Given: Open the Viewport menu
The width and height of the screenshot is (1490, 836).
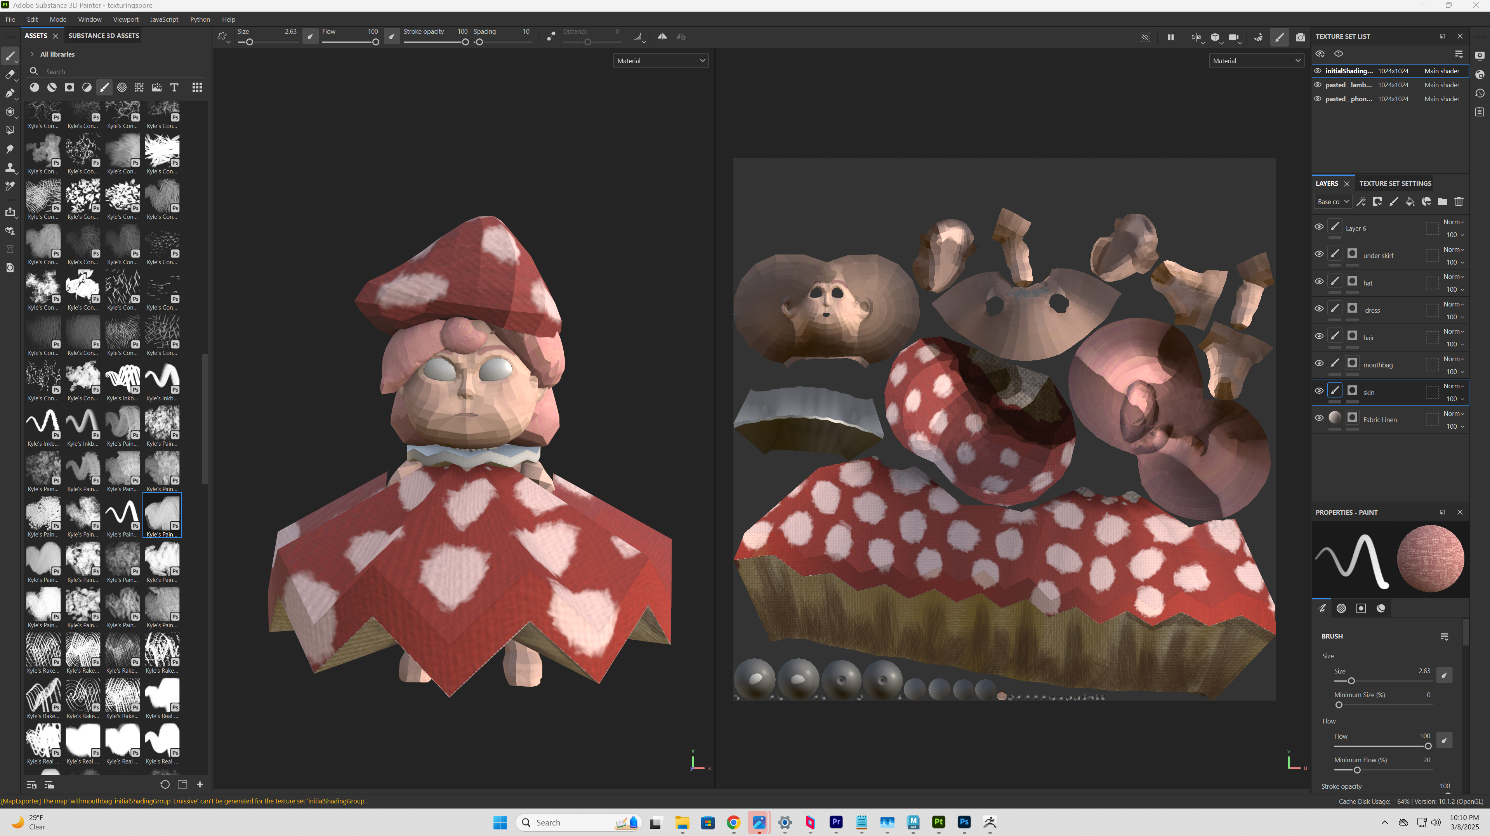Looking at the screenshot, I should click(x=125, y=19).
